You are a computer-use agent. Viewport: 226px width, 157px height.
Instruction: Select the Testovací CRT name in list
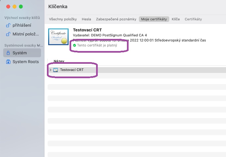point(72,70)
